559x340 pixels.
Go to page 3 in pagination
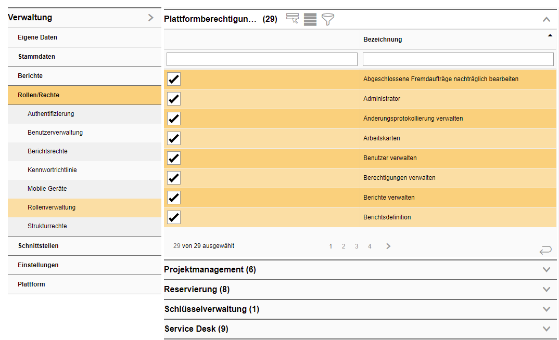tap(357, 246)
